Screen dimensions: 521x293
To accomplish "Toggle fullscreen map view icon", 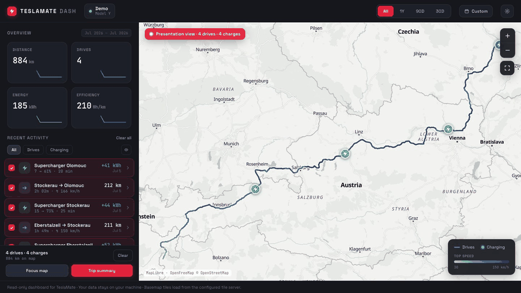I will [507, 68].
